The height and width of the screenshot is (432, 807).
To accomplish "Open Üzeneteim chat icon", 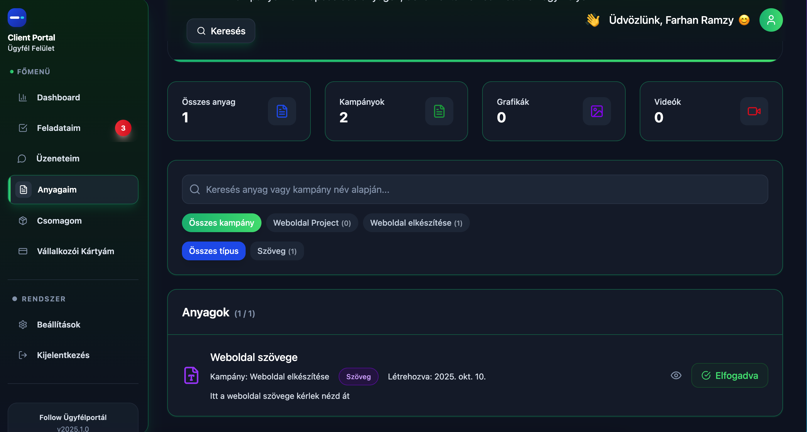I will (22, 158).
